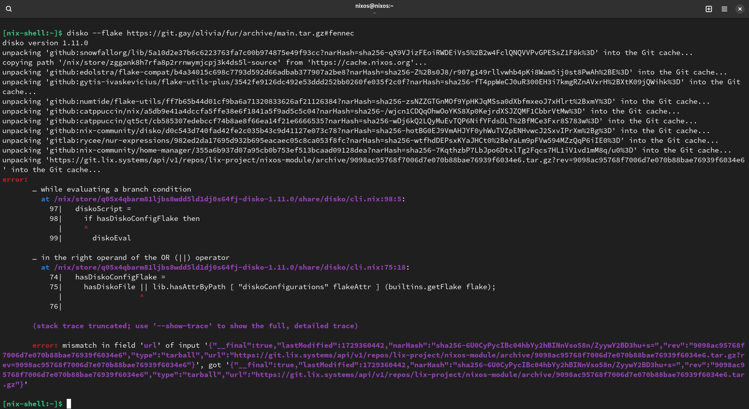Open a new terminal tab

pos(709,9)
